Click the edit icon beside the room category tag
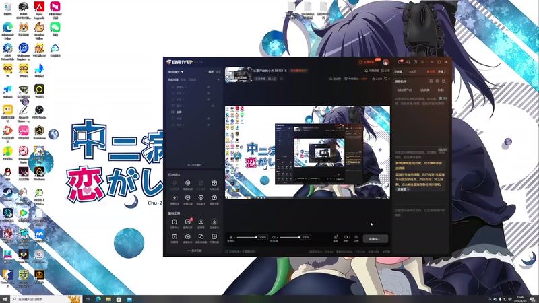539x303 pixels. click(x=282, y=79)
